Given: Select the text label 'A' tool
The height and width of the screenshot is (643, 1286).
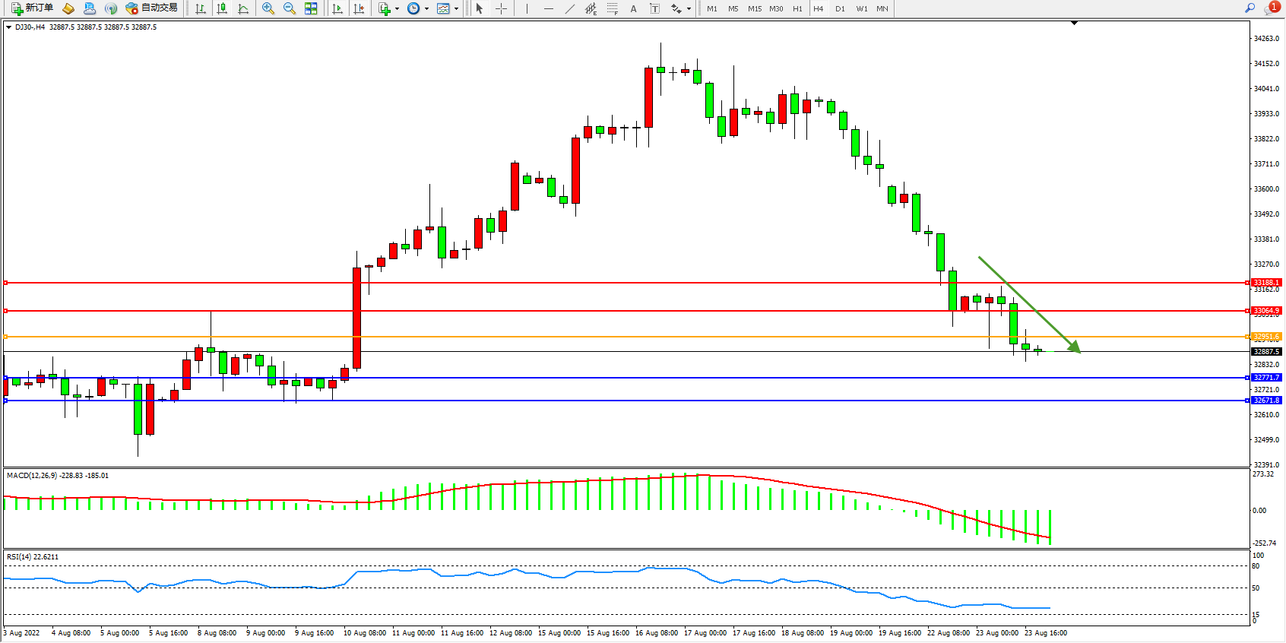Looking at the screenshot, I should (x=633, y=8).
